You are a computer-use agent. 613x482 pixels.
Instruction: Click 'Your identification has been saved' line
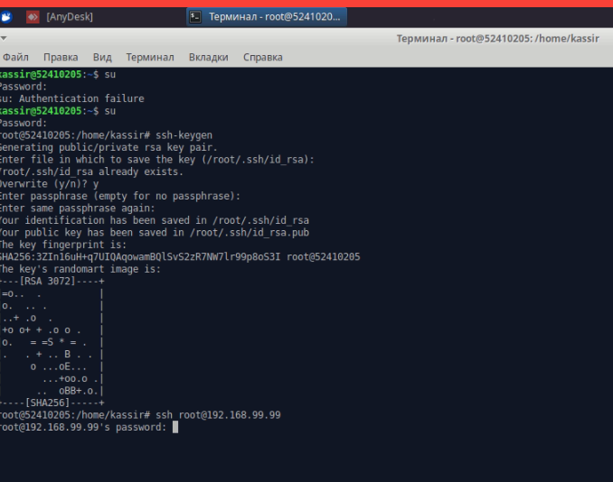[155, 220]
